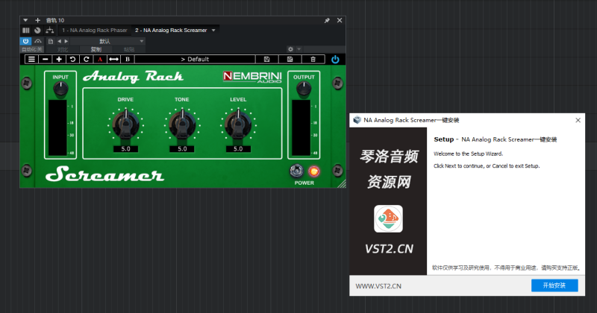Undo the last plugin change

click(72, 60)
